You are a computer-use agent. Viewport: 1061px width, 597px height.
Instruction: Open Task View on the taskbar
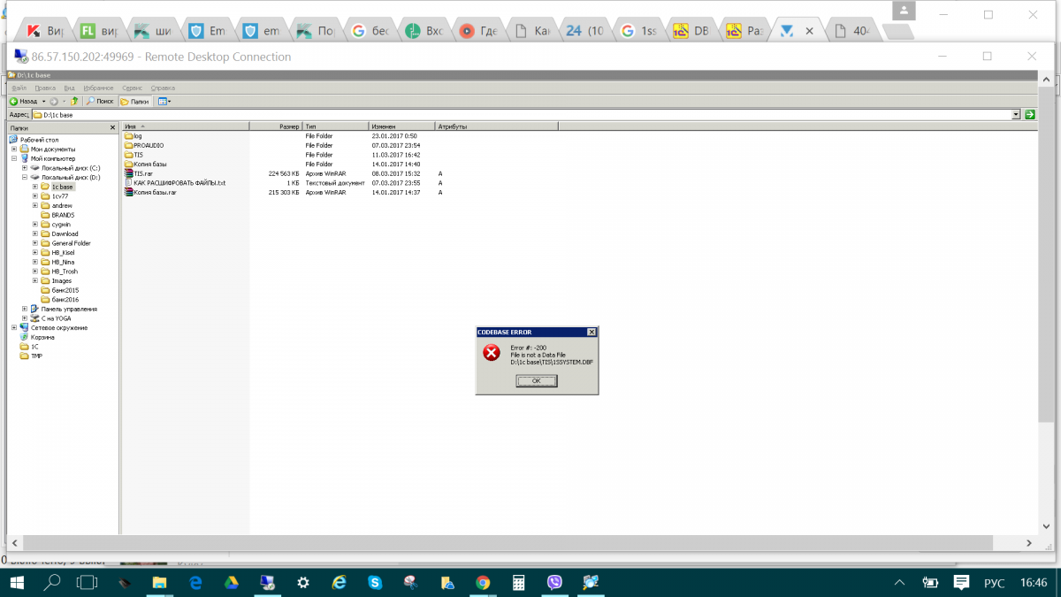87,583
